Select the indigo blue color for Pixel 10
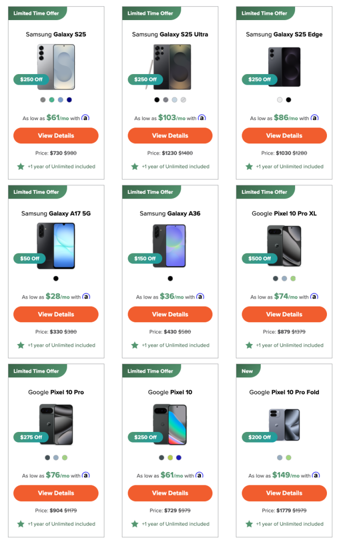The image size is (337, 542). point(179,457)
